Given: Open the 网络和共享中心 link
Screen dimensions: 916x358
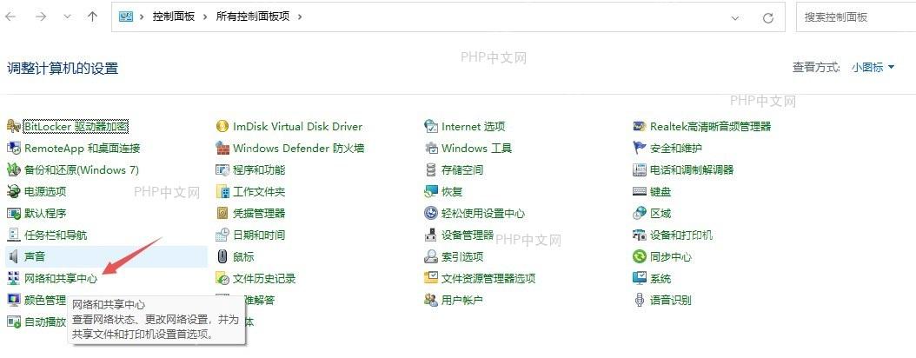Looking at the screenshot, I should point(61,279).
